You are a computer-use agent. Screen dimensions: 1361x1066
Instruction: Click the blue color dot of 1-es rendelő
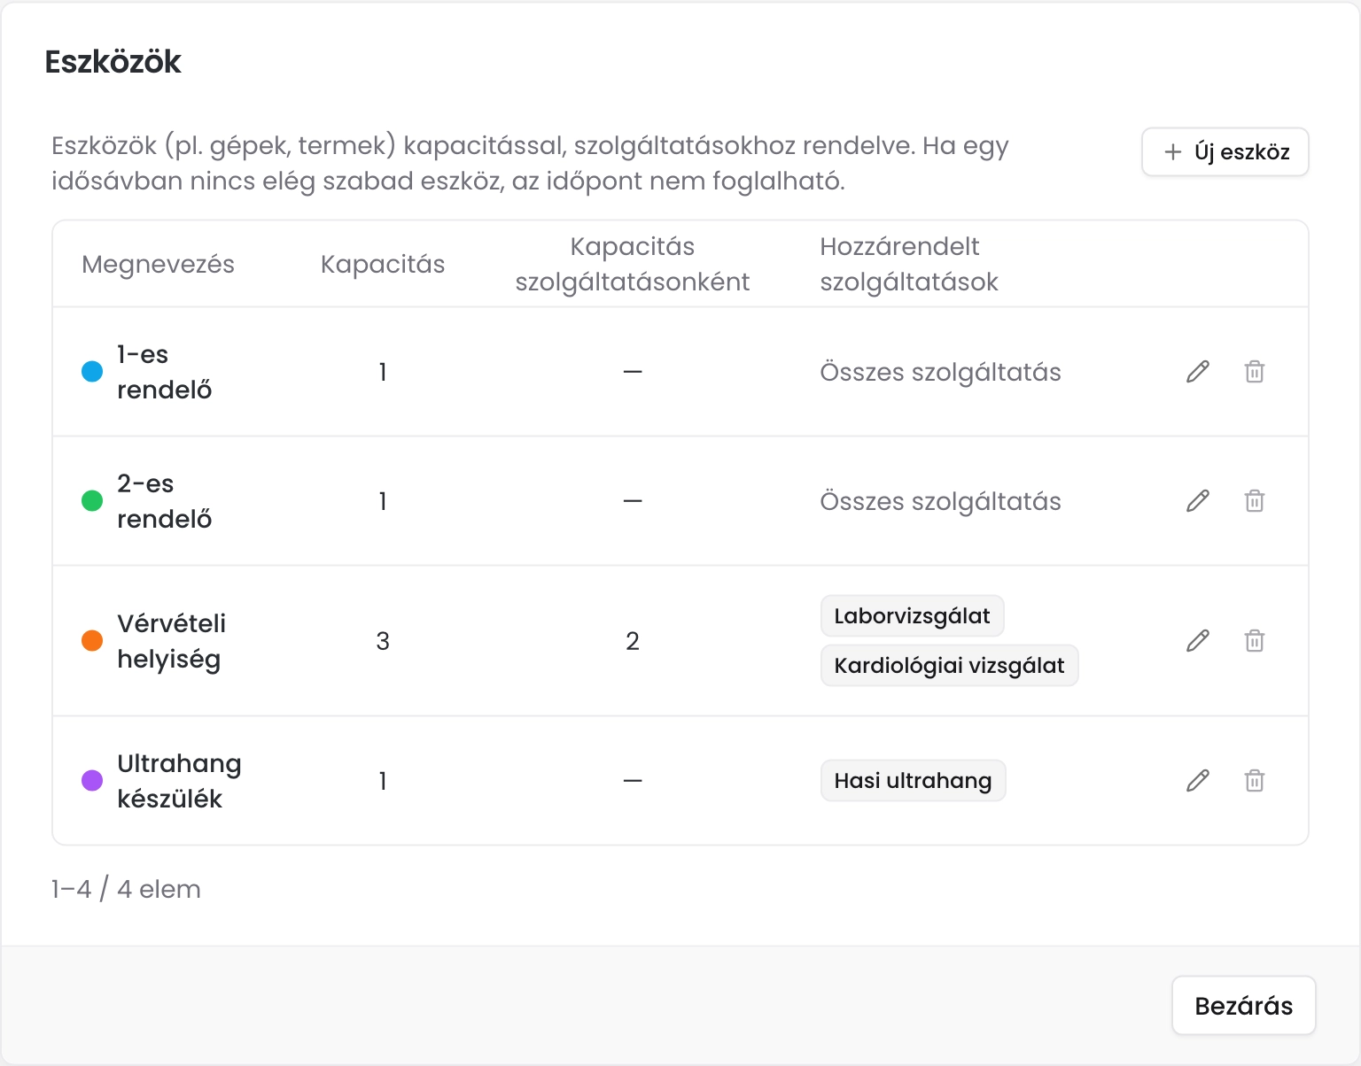point(92,372)
